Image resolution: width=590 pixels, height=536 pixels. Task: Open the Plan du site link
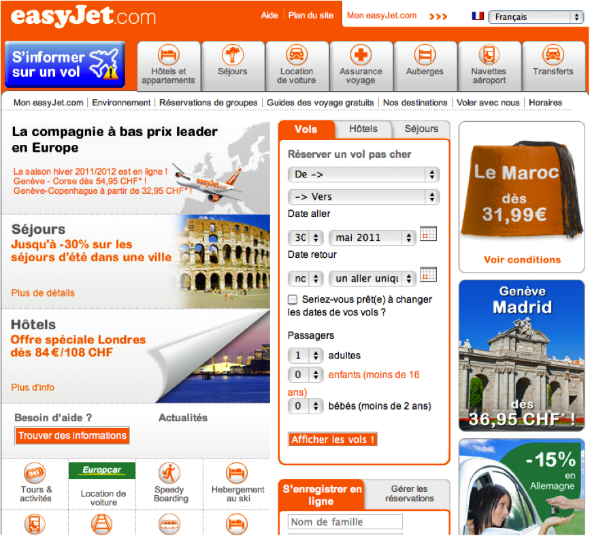tap(311, 16)
